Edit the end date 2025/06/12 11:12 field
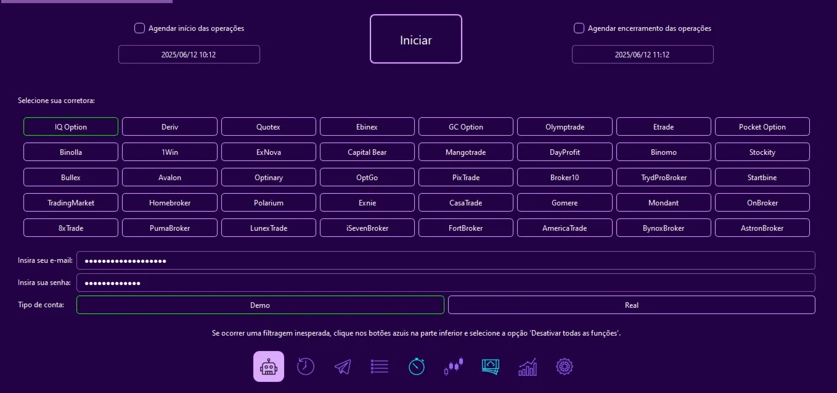This screenshot has height=393, width=837. (643, 54)
